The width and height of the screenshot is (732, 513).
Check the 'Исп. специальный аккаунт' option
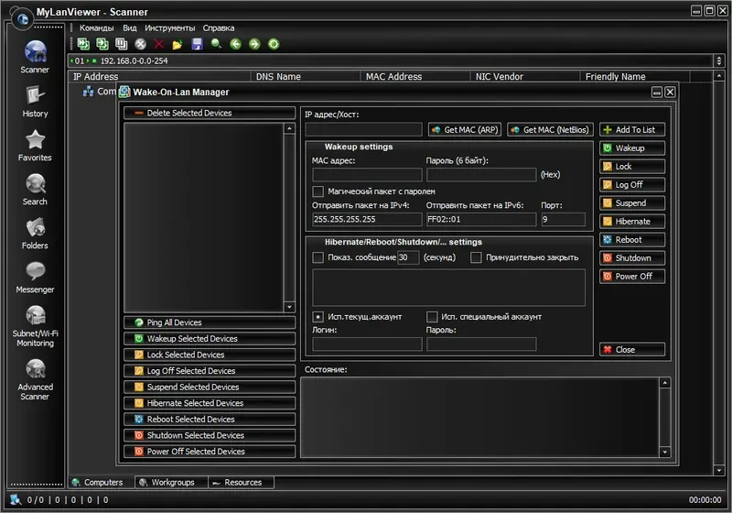coord(432,317)
